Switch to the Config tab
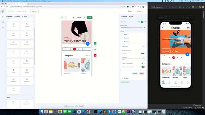 coord(25,16)
